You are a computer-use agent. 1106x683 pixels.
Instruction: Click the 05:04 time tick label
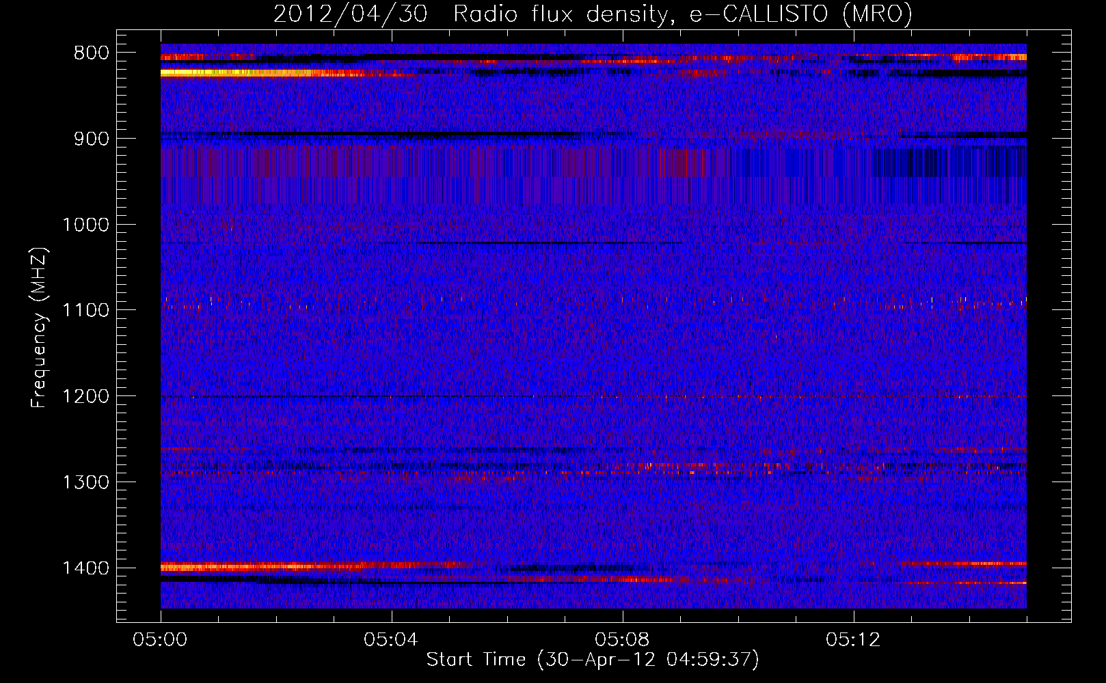click(x=391, y=640)
